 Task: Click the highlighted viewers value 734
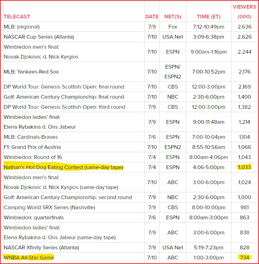tap(244, 258)
